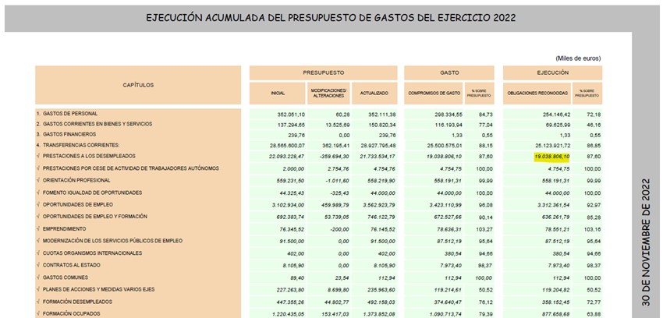Select the checkmark before Emprendimiento
Viewport: 663px width, 318px height.
click(x=37, y=230)
